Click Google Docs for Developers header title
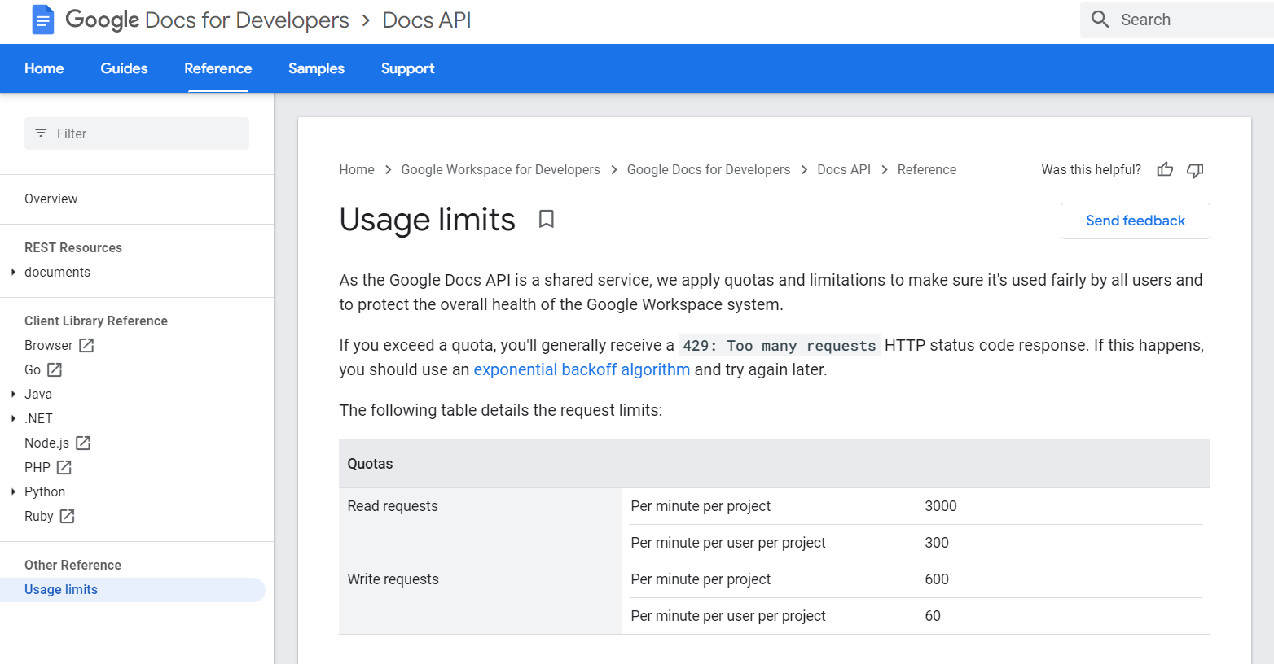Screen dimensions: 1274x664 point(207,20)
